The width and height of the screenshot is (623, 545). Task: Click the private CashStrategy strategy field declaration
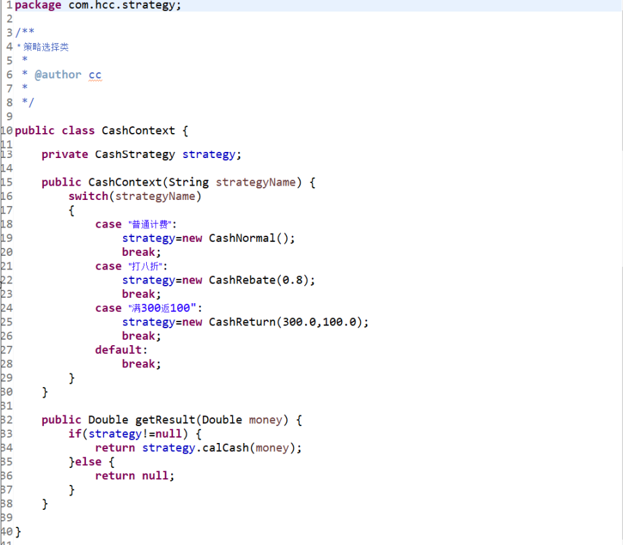[141, 155]
